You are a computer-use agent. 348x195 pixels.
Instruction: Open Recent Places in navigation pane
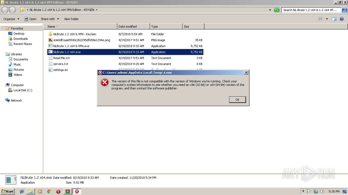point(23,44)
